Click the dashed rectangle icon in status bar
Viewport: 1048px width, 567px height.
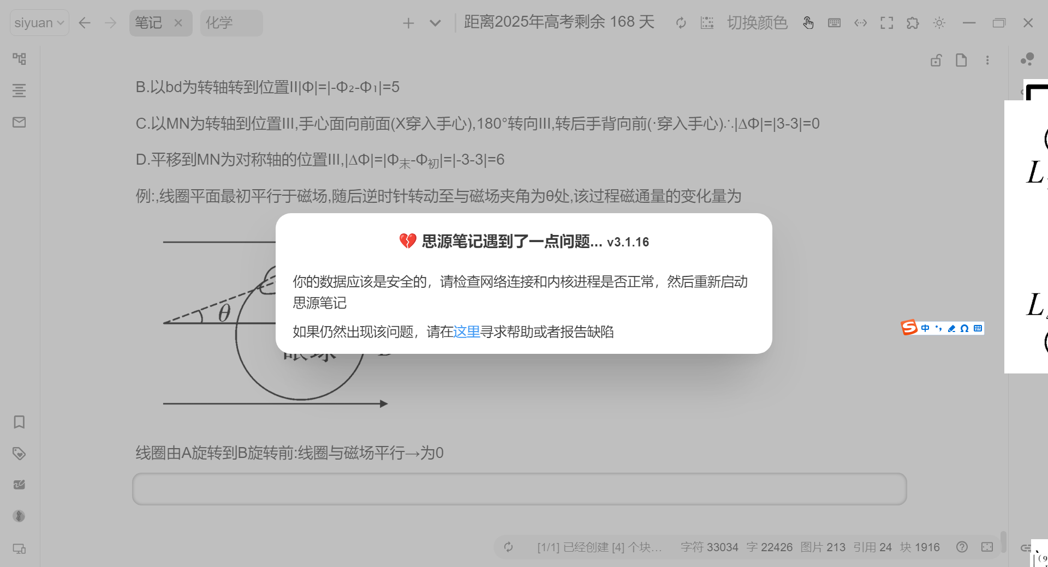pyautogui.click(x=987, y=547)
